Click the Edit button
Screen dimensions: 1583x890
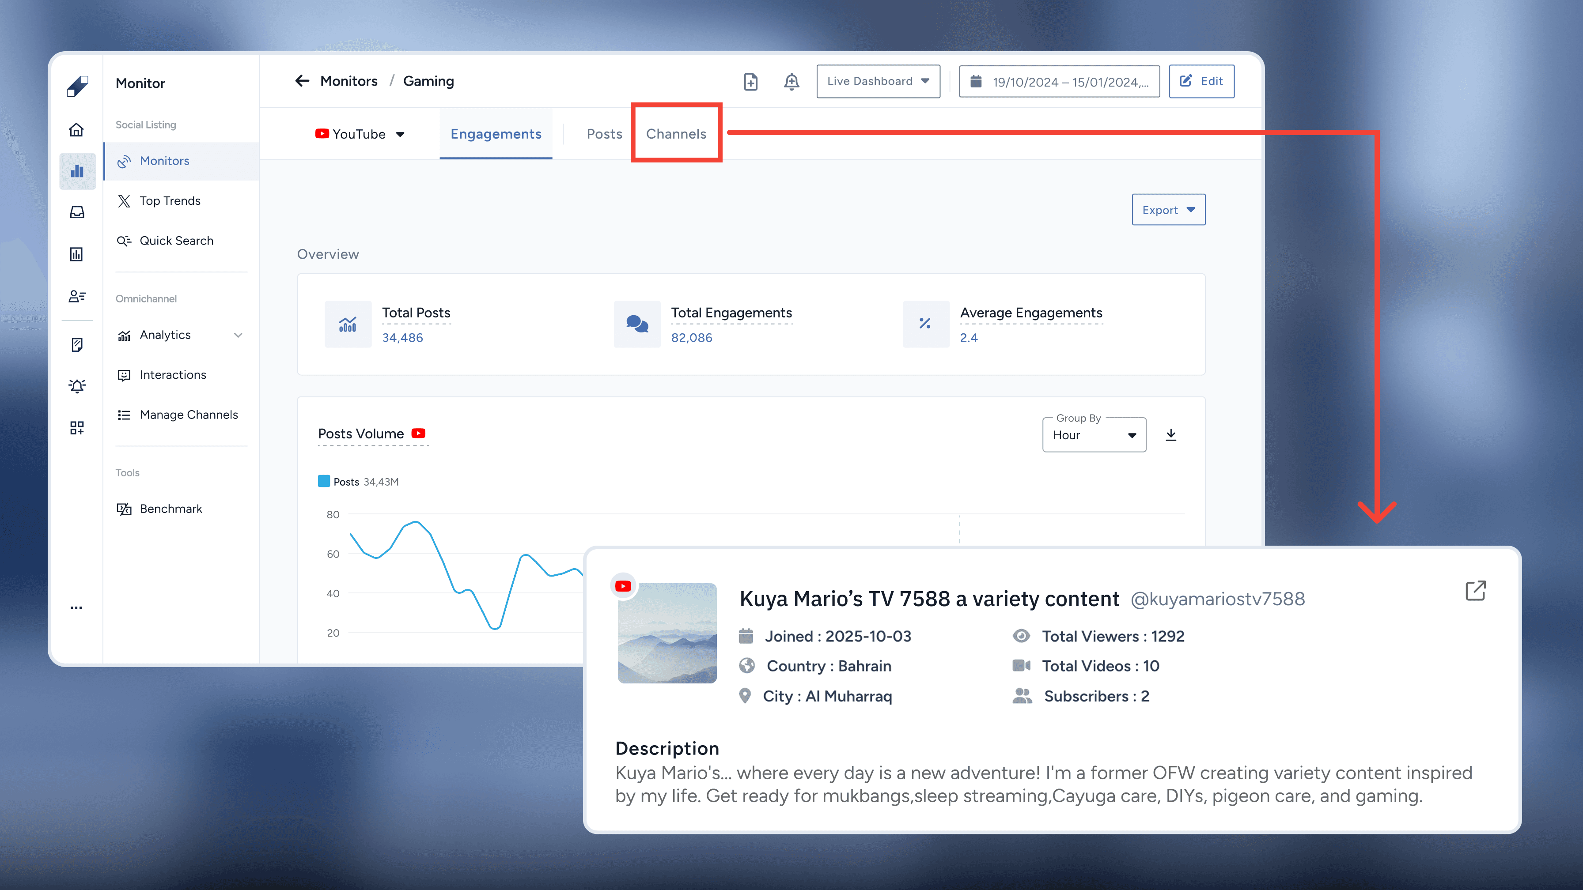click(x=1201, y=81)
